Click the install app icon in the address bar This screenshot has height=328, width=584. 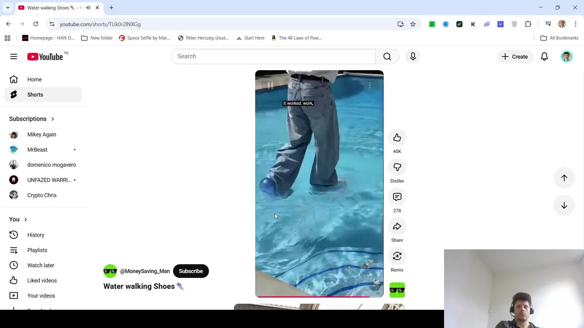pos(401,24)
